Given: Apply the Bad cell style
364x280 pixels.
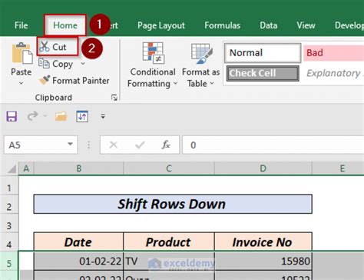Looking at the screenshot, I should click(x=334, y=53).
